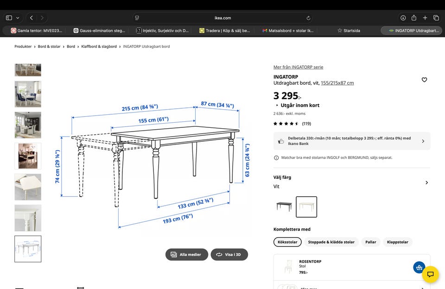Expand the Ikano Bank Delbetala details

pos(423,141)
